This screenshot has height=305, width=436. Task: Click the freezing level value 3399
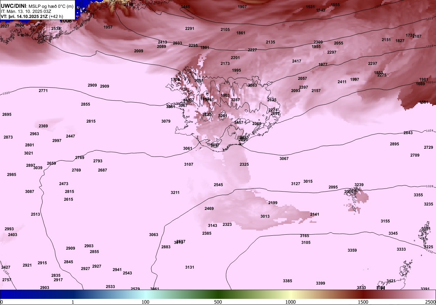click(321, 283)
